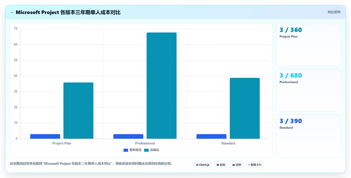Viewport: 351px width, 178px height.
Task: Select the 表格 tag chip
Action: 221,165
